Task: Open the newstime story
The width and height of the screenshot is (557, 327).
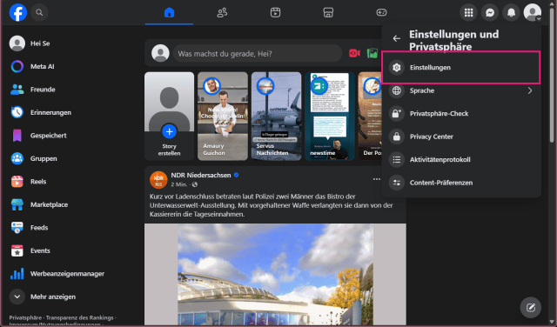Action: tap(330, 116)
